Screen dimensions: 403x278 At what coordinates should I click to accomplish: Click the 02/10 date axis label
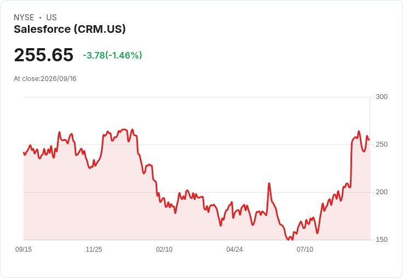164,249
